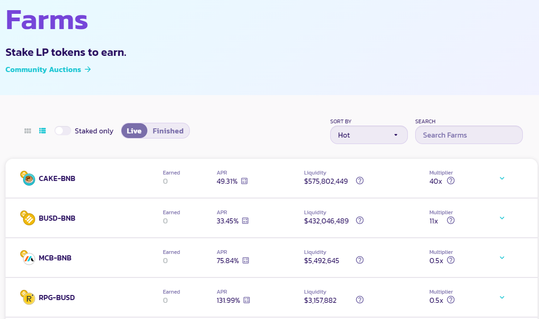This screenshot has width=539, height=319.
Task: Click the CAKE-BNB token pair icon
Action: click(28, 178)
